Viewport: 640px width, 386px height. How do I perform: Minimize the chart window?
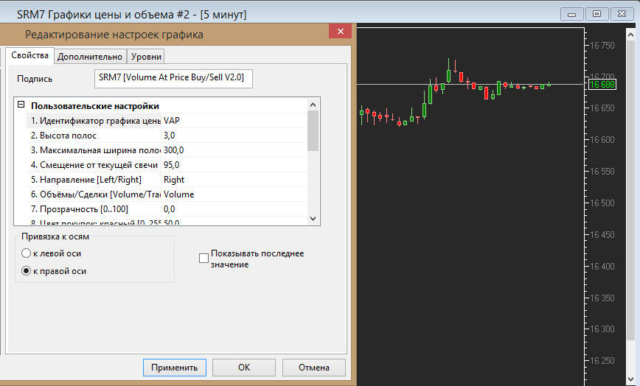(571, 13)
